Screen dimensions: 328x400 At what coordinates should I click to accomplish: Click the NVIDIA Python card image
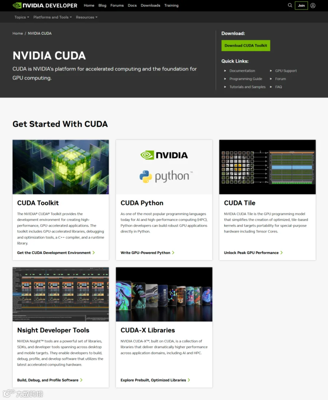click(164, 167)
